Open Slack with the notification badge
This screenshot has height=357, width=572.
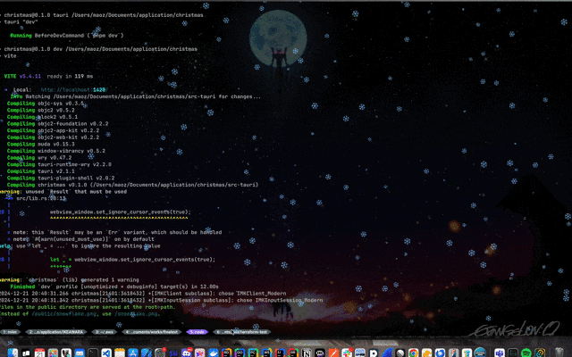point(347,353)
